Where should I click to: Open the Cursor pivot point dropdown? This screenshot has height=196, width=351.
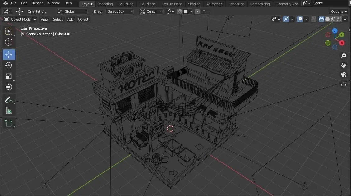point(151,11)
